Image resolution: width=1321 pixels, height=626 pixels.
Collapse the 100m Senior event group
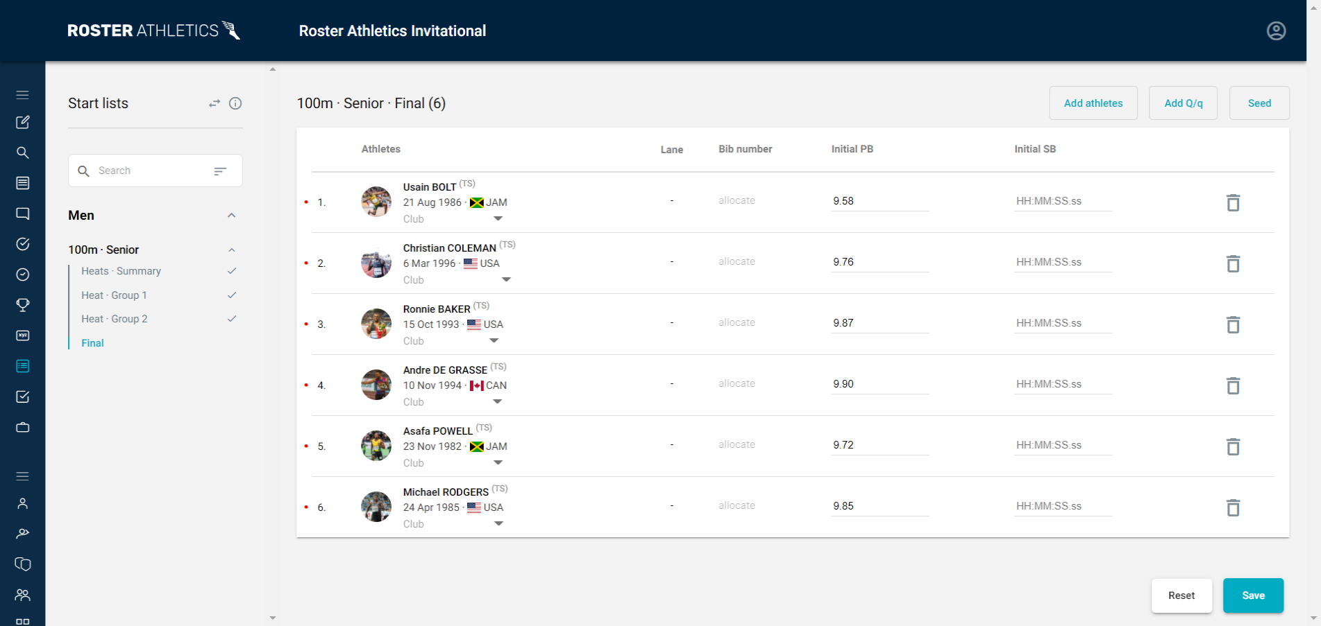click(232, 250)
